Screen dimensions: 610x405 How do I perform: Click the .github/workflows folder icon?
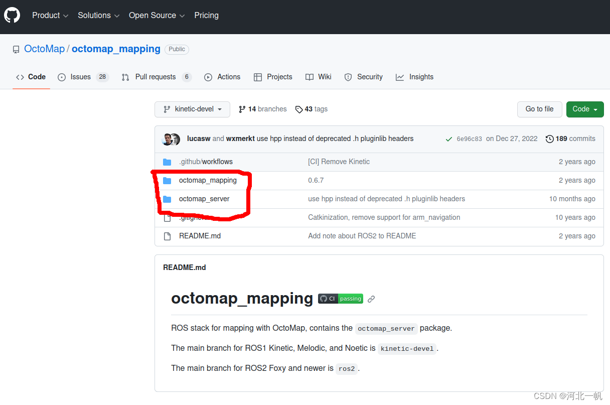(x=167, y=162)
